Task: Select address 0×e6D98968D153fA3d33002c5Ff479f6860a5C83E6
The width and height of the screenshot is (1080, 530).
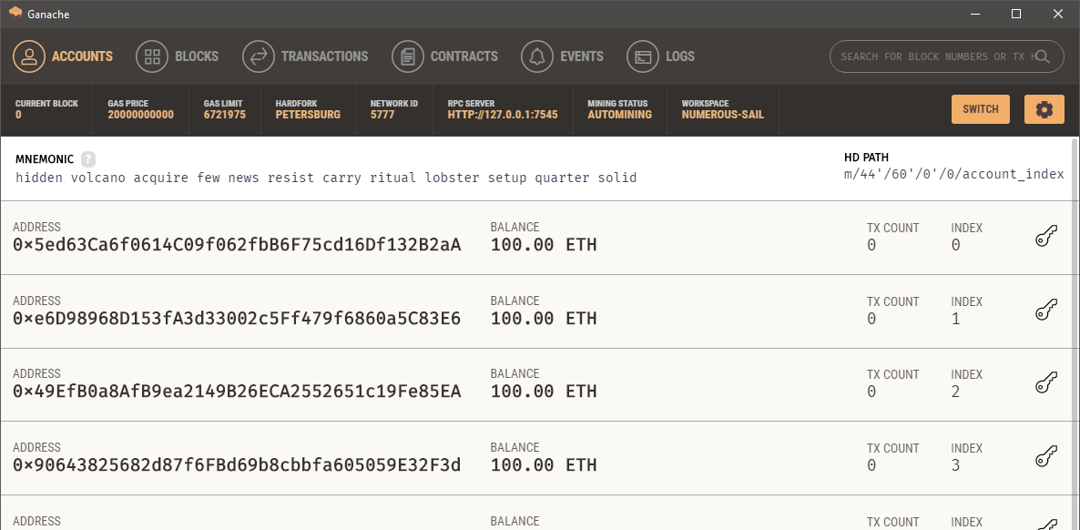Action: point(237,319)
